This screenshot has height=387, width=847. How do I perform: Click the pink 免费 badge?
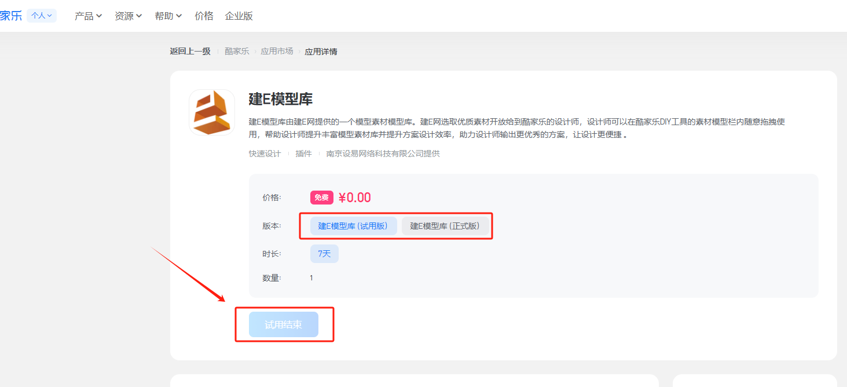point(321,198)
